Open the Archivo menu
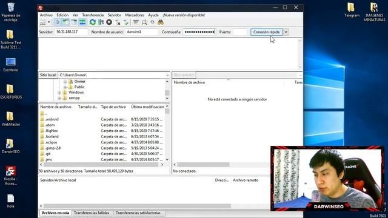This screenshot has width=388, height=218. pyautogui.click(x=46, y=15)
